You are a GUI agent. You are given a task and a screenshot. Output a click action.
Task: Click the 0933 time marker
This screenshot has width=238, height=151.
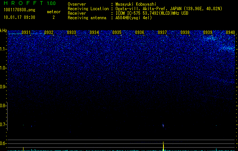72,32
